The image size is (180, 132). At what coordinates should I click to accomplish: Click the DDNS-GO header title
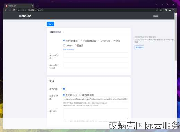coord(25,16)
